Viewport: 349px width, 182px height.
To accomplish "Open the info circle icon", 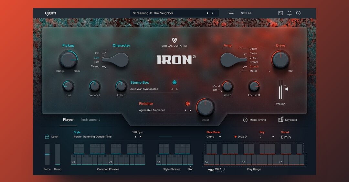I will click(298, 13).
